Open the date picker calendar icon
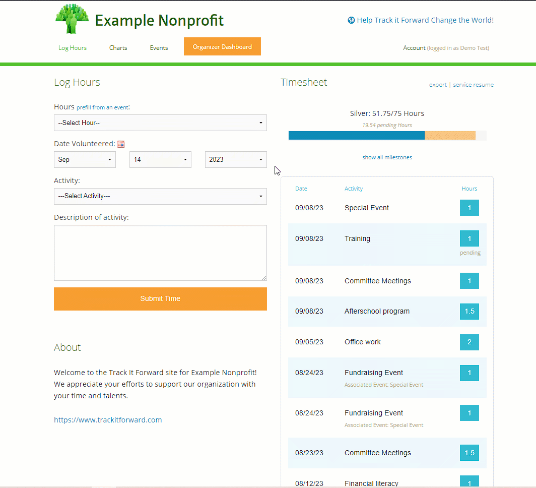The height and width of the screenshot is (488, 536). (121, 144)
